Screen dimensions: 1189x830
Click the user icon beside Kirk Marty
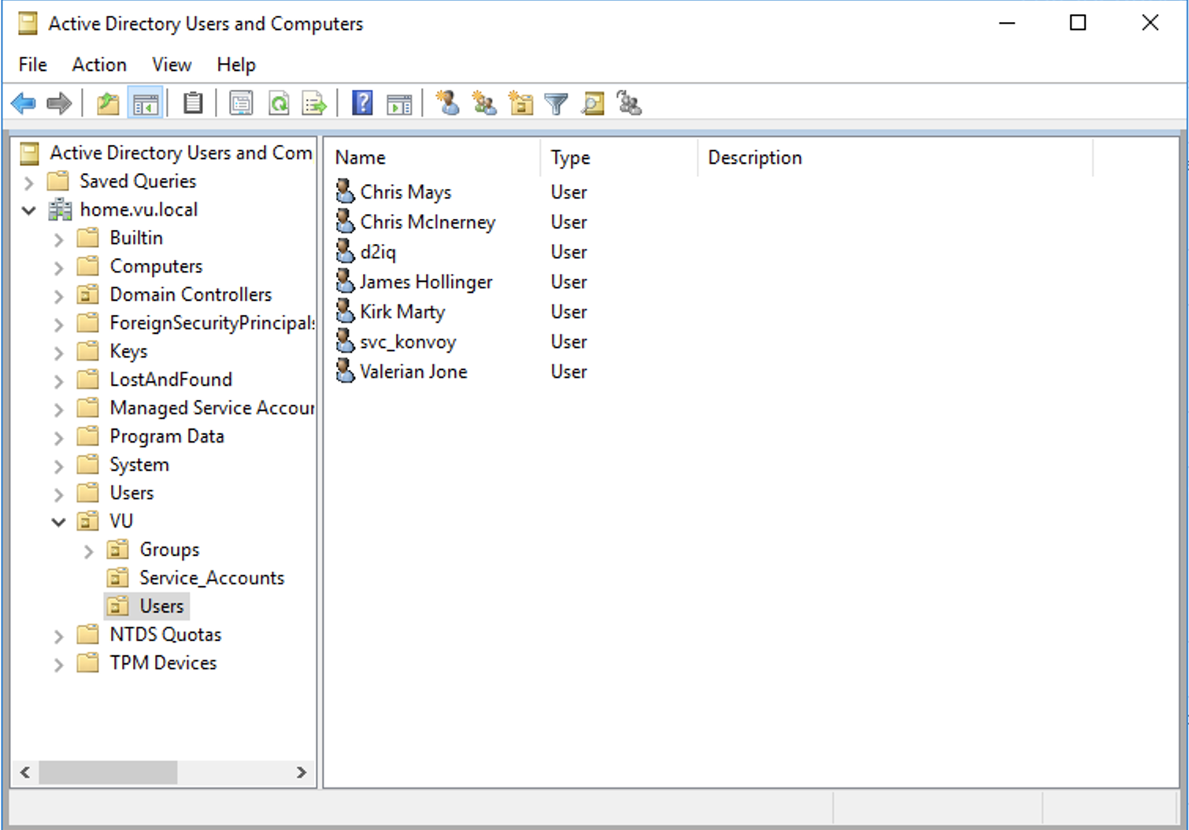tap(345, 310)
